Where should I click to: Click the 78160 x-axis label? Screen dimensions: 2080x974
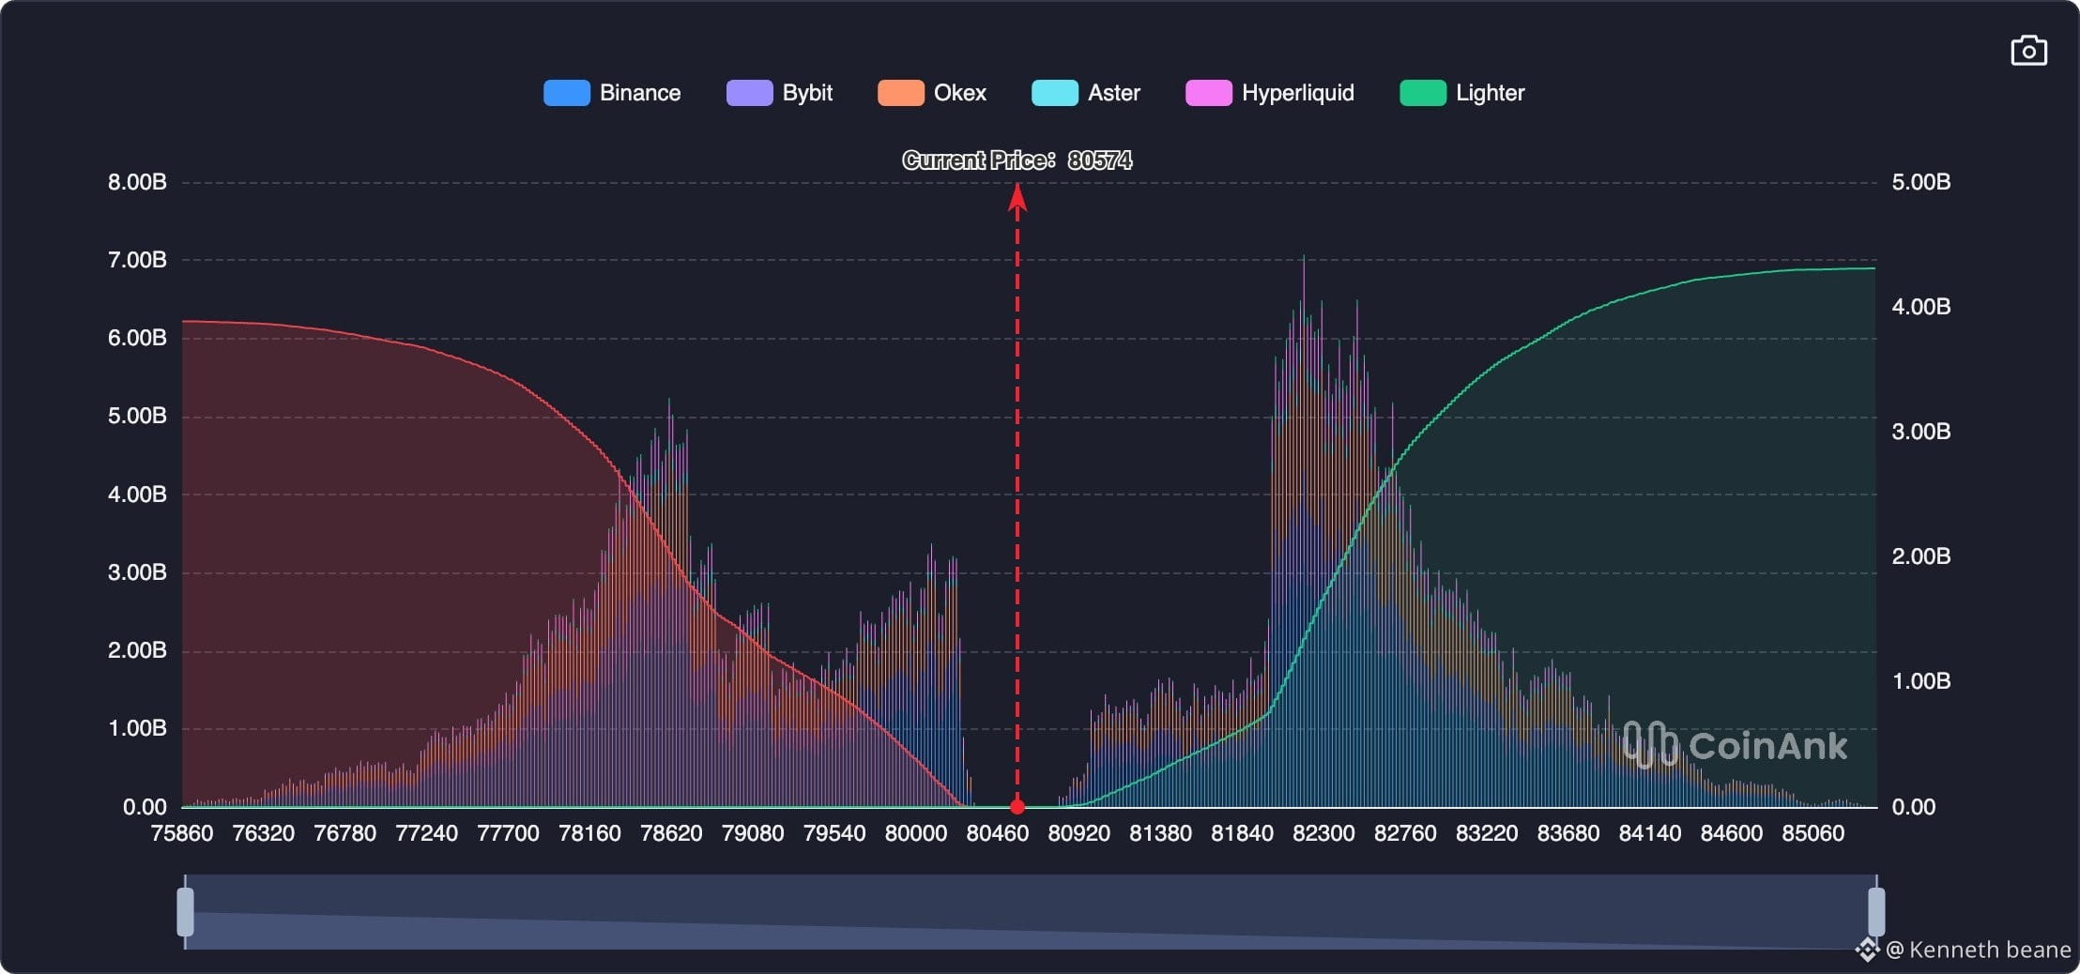[x=590, y=833]
